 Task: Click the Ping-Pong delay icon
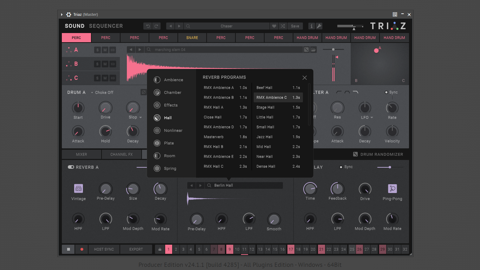(392, 189)
